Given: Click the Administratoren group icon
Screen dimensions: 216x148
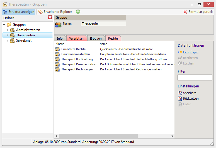Looking at the screenshot, I should click(x=12, y=30).
